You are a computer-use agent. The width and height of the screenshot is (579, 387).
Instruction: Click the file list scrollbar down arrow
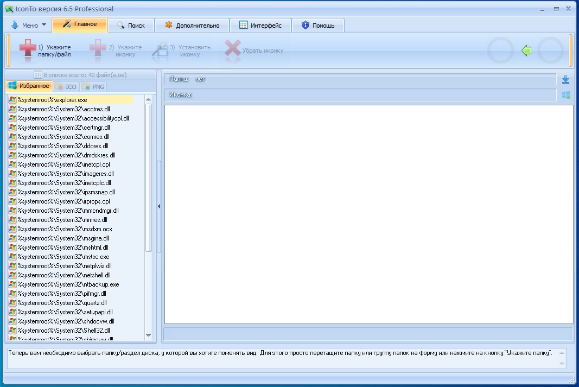(149, 335)
